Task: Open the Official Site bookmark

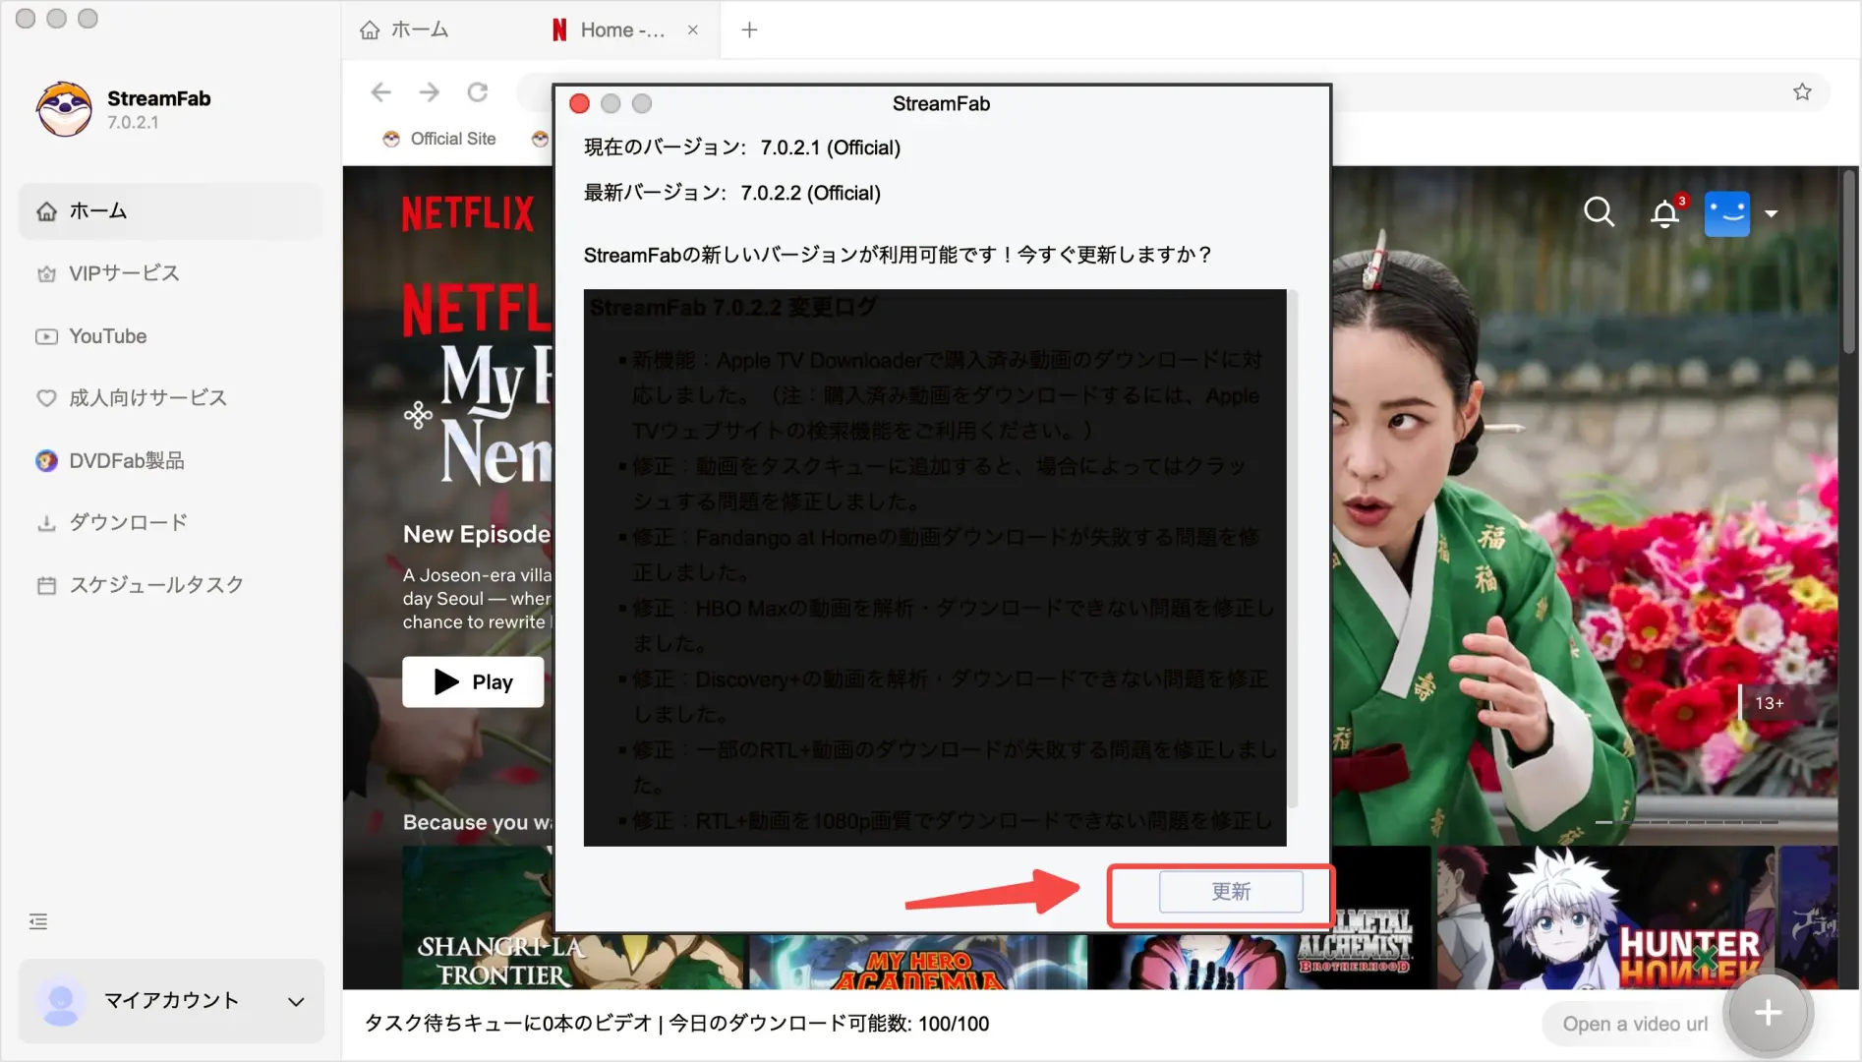Action: (x=439, y=139)
